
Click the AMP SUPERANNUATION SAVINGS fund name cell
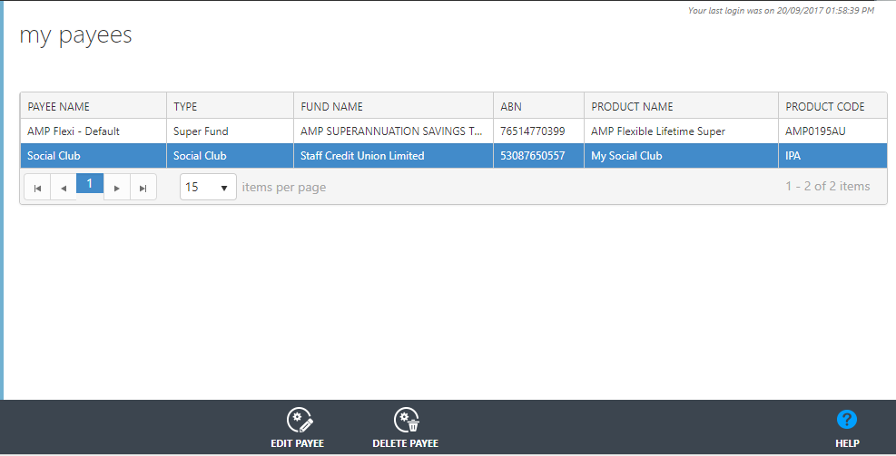(394, 131)
